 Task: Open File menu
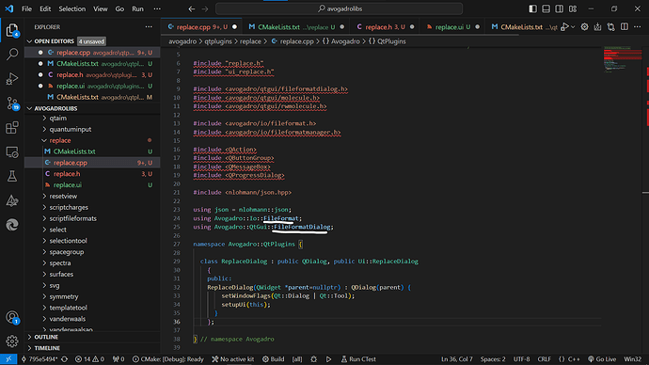point(26,8)
